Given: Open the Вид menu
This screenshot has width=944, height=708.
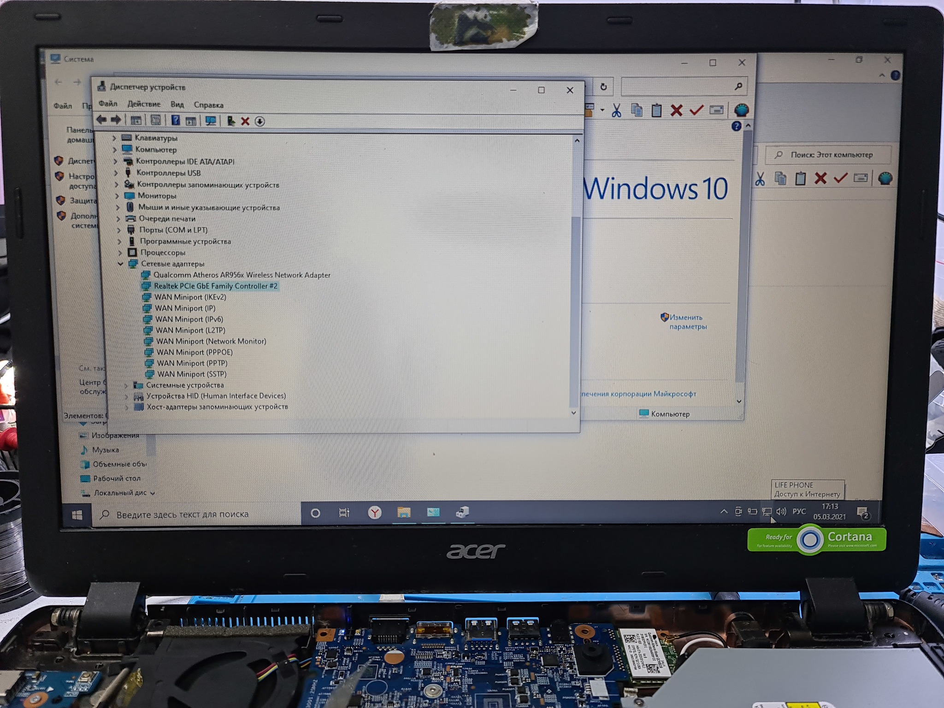Looking at the screenshot, I should 177,105.
